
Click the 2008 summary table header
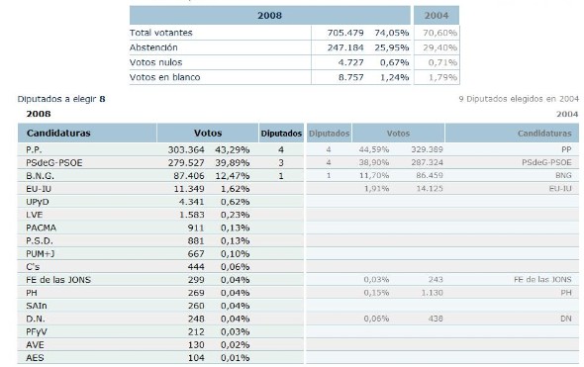point(269,15)
